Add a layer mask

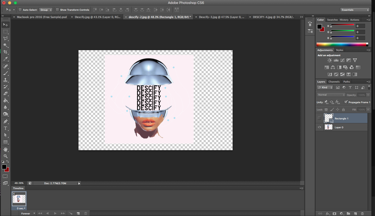click(334, 213)
